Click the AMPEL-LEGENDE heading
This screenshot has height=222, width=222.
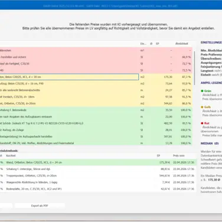[211, 83]
